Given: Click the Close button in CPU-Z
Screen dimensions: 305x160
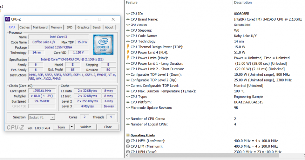Looking at the screenshot, I should coord(108,127).
